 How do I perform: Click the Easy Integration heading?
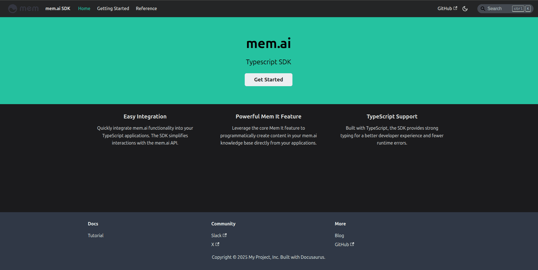pos(145,116)
